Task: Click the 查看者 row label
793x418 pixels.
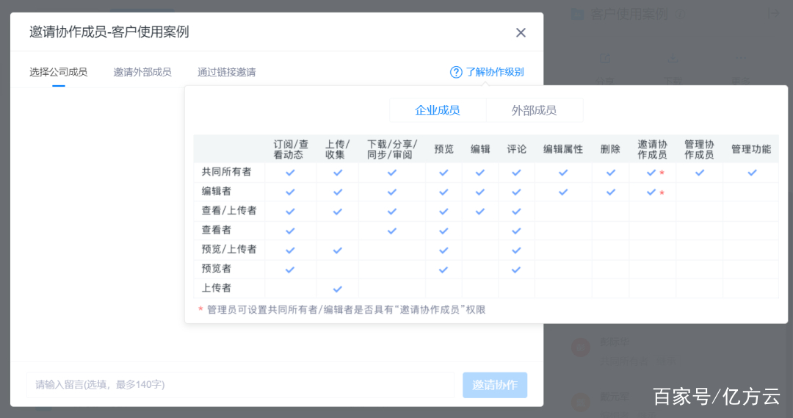Action: coord(216,230)
